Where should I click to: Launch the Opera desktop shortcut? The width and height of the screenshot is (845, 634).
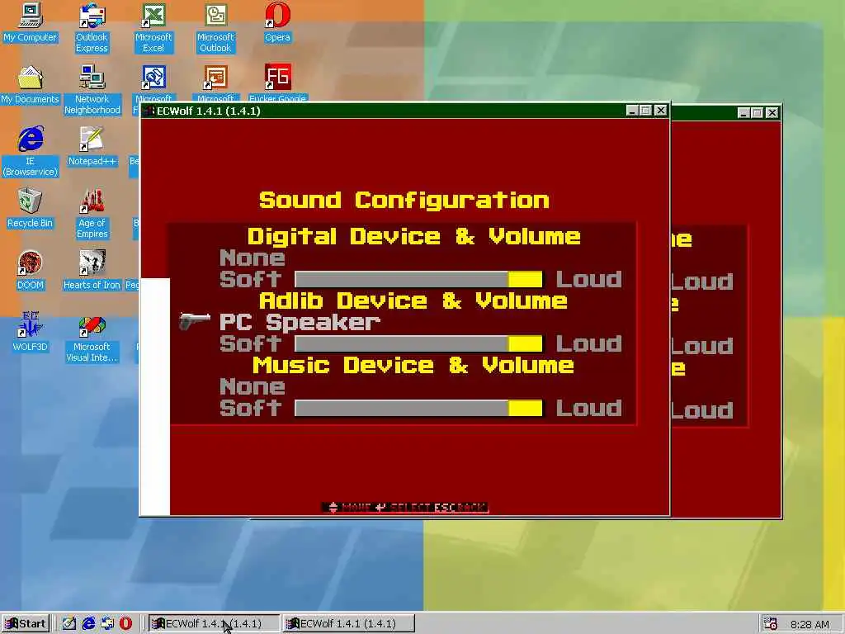click(x=277, y=22)
